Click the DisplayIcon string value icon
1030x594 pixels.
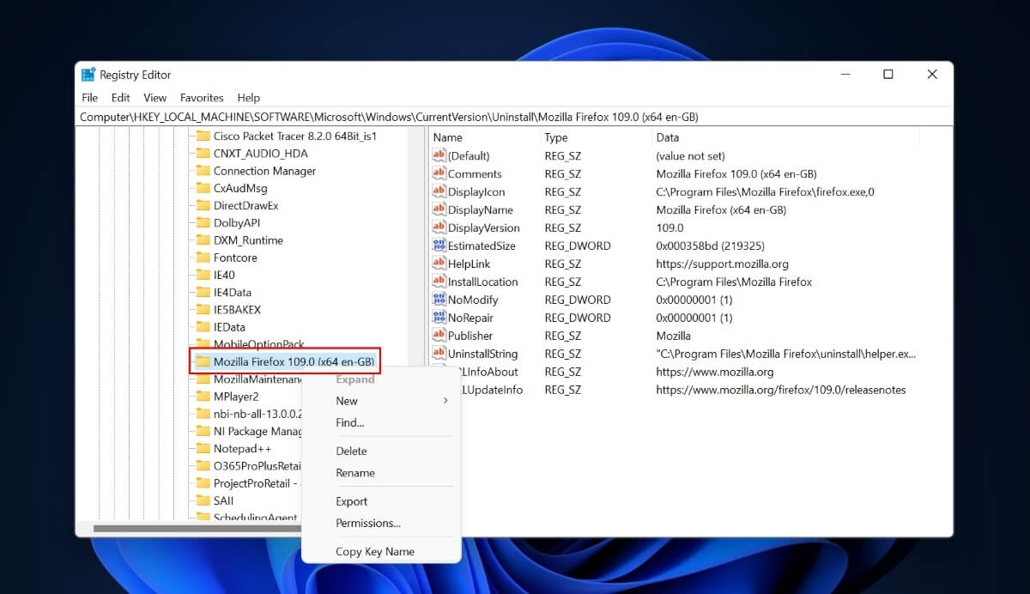[x=438, y=191]
